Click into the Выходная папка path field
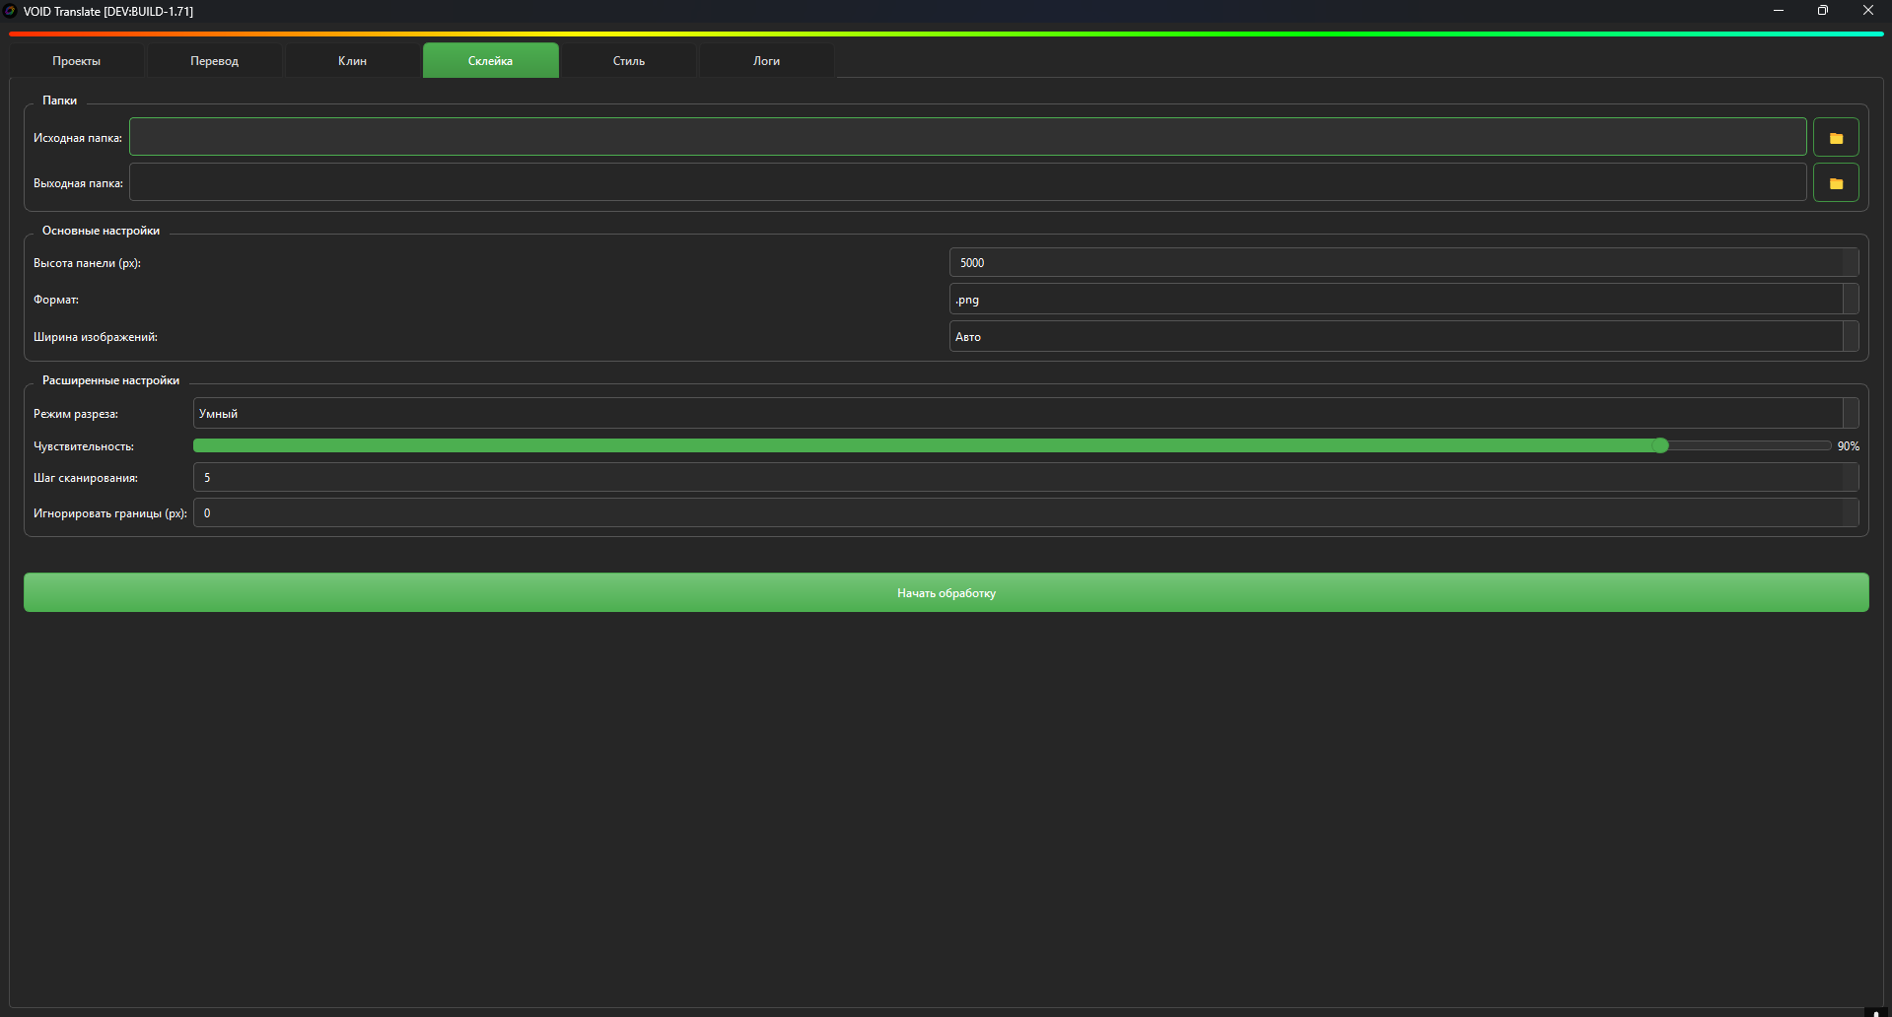 (966, 183)
